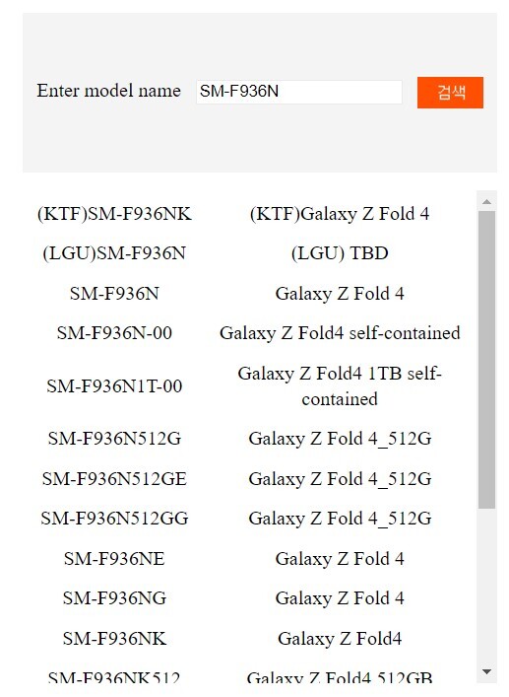
Task: Click the vertical scrollbar thumb
Action: pyautogui.click(x=486, y=360)
